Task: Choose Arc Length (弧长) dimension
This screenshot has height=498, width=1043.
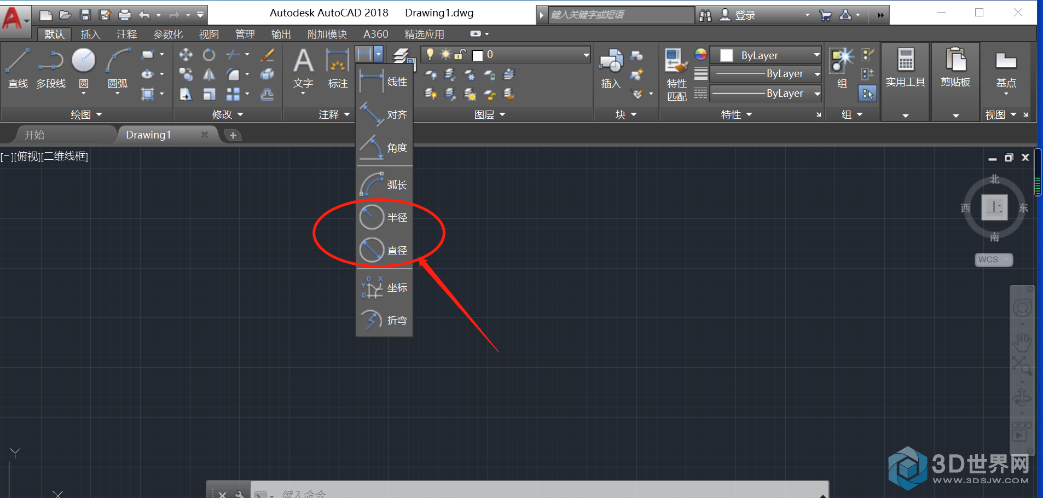Action: click(x=384, y=185)
